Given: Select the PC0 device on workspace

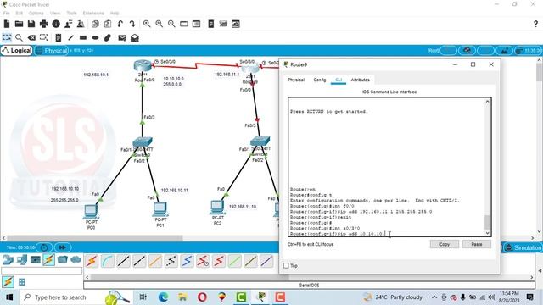Looking at the screenshot, I should [x=91, y=212].
